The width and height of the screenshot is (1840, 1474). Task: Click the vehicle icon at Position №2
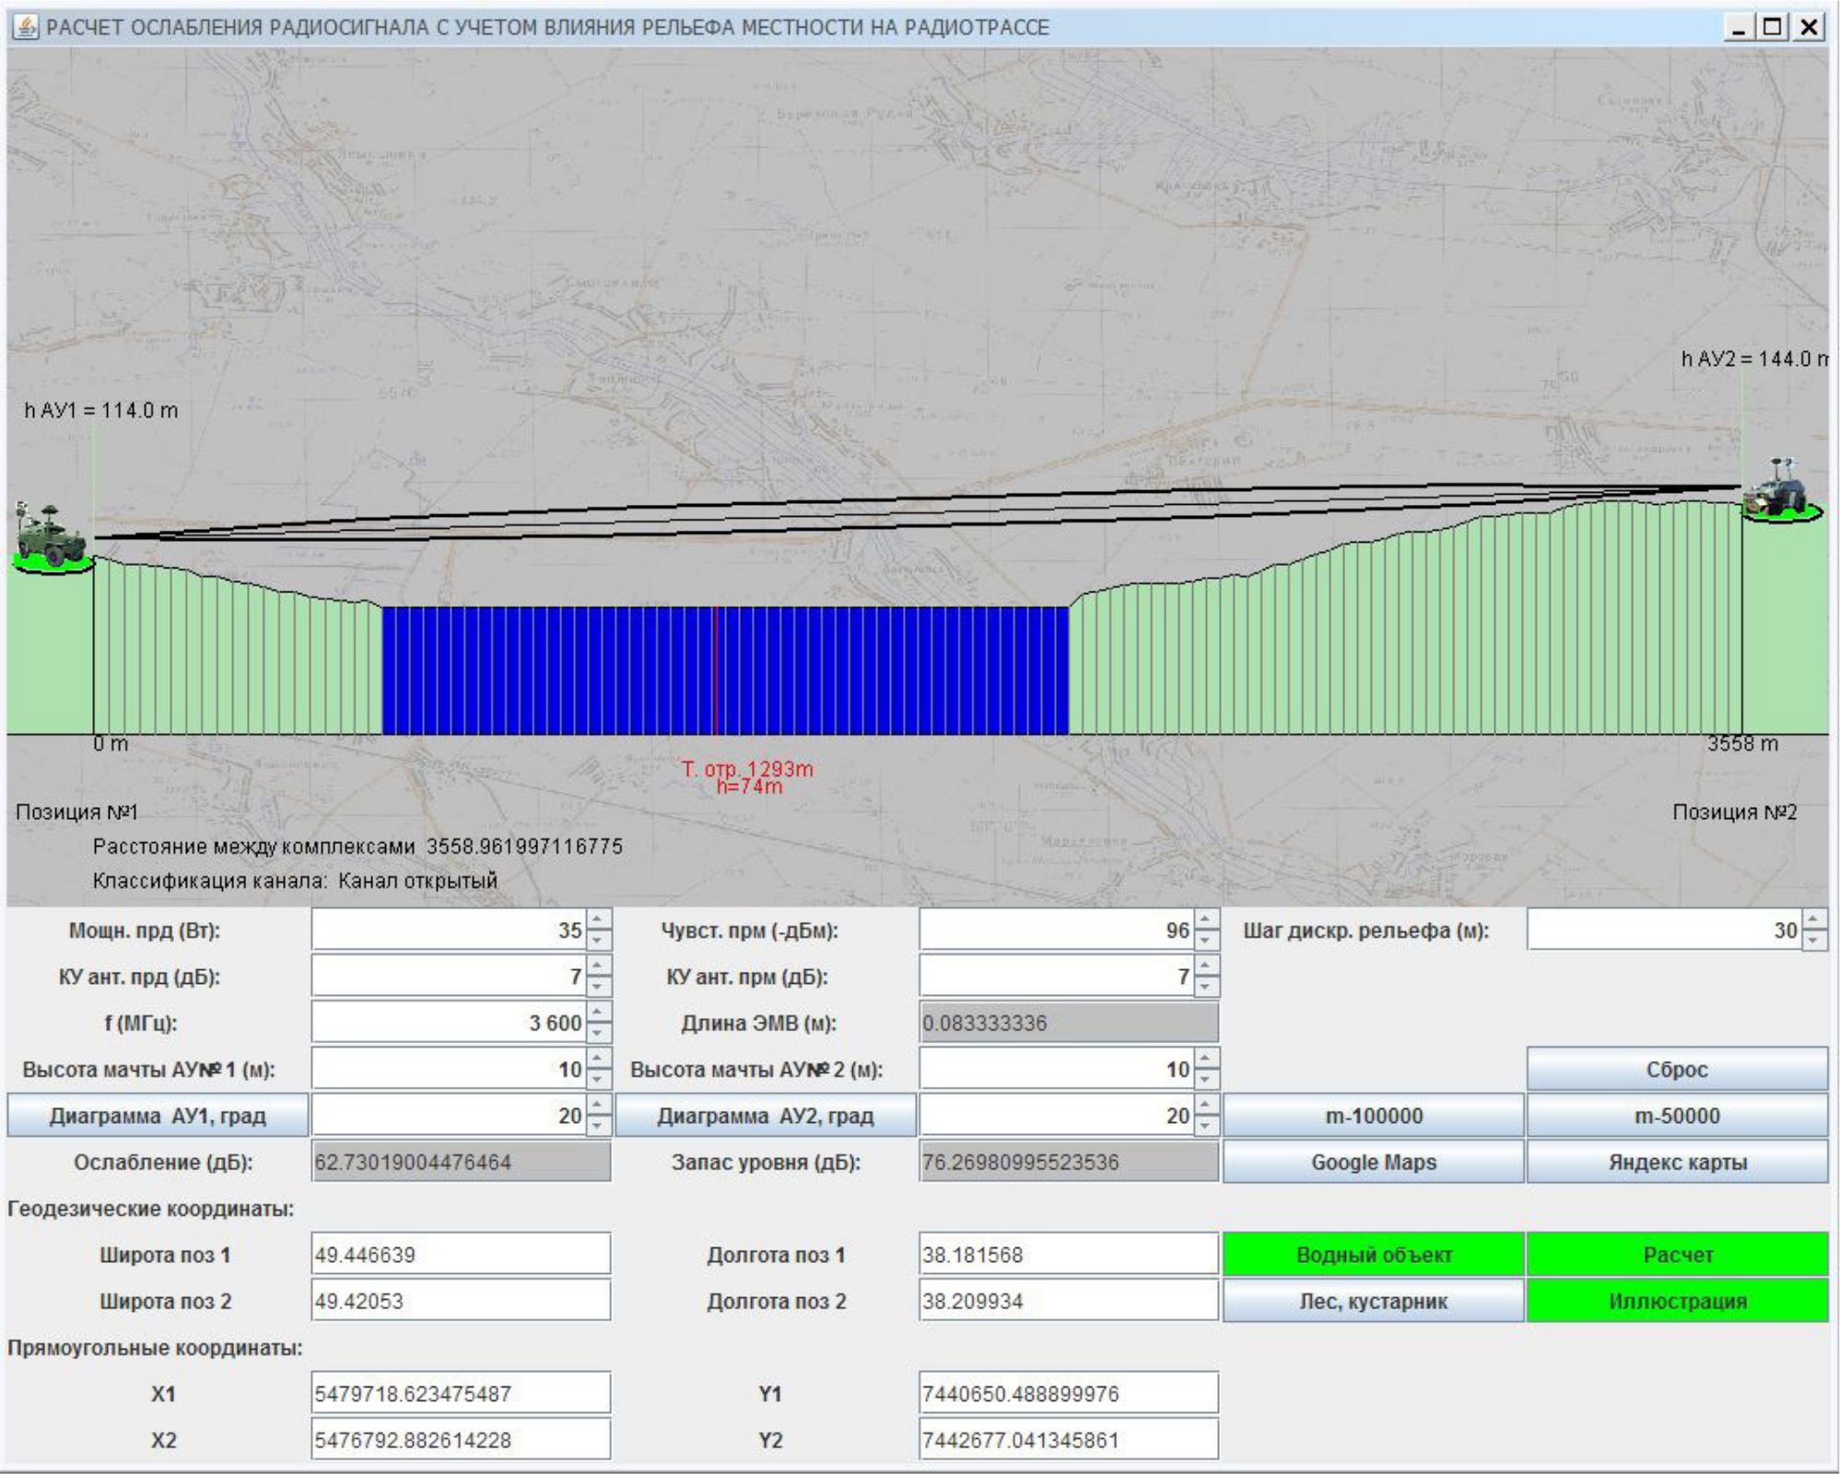(1781, 492)
